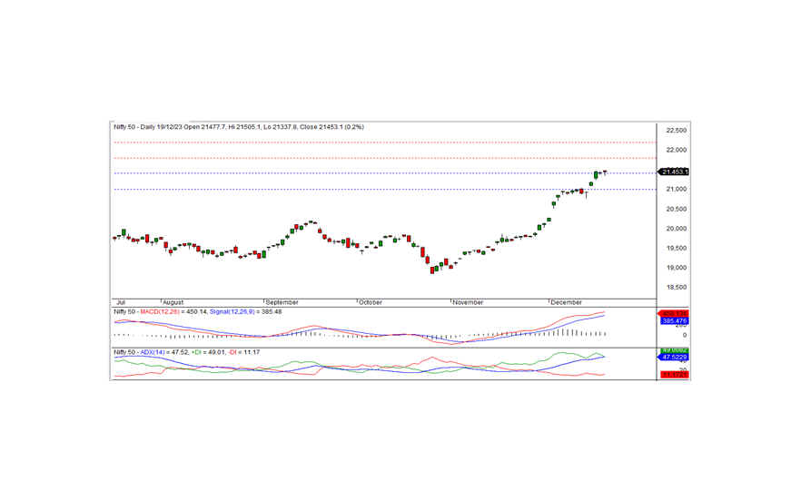Click the lowest red candle in late October

431,270
